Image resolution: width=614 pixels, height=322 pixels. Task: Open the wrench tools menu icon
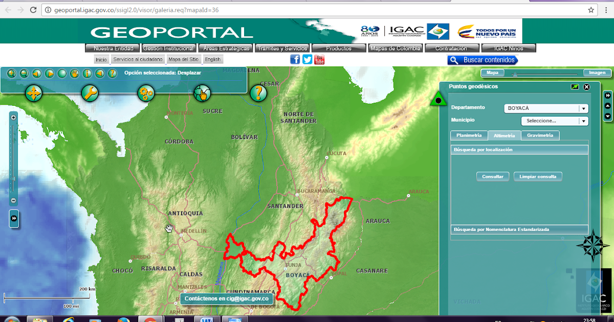(x=90, y=93)
